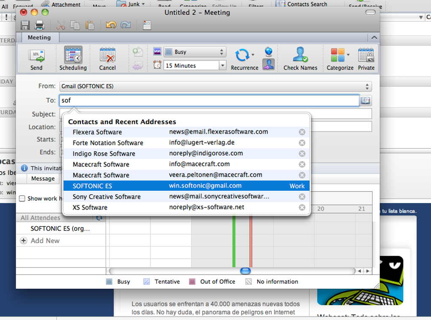This screenshot has width=431, height=320.
Task: Switch to the Meeting ribbon tab
Action: 39,37
